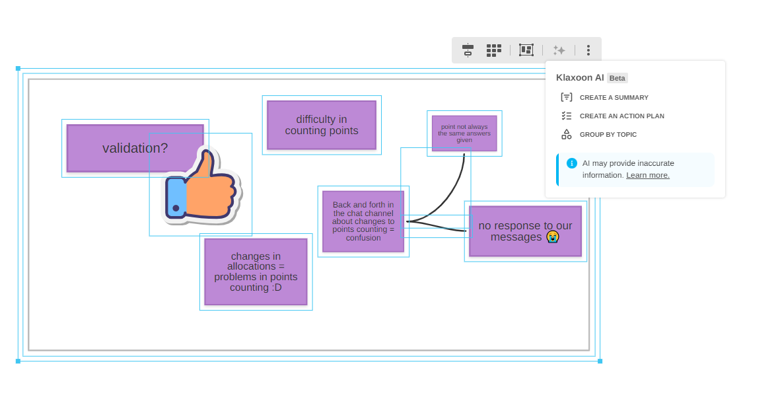The height and width of the screenshot is (413, 778).
Task: Click the checklist action plan icon
Action: pos(566,116)
